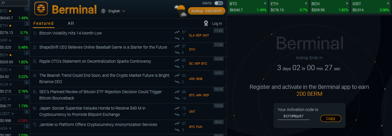The width and height of the screenshot is (392, 136).
Task: Click the SC XRP BTC tags
Action: pyautogui.click(x=198, y=64)
